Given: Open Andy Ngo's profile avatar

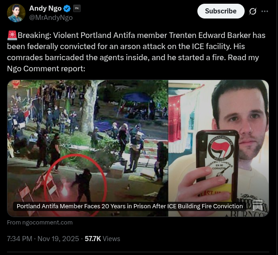Looking at the screenshot, I should point(16,13).
